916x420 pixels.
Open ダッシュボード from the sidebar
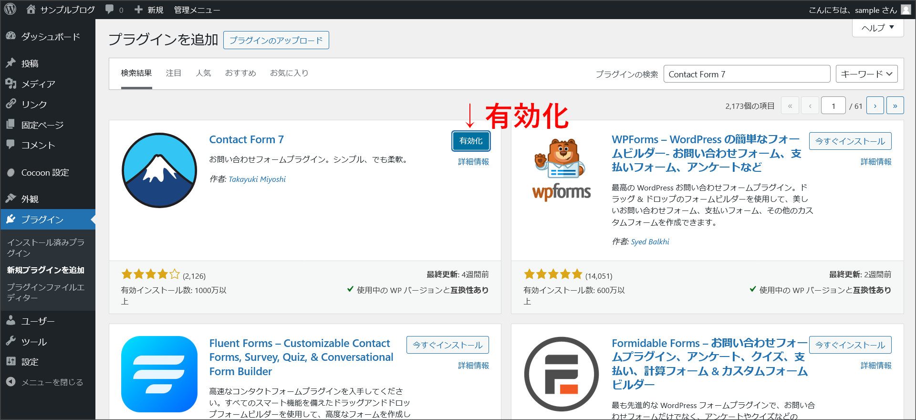point(50,37)
